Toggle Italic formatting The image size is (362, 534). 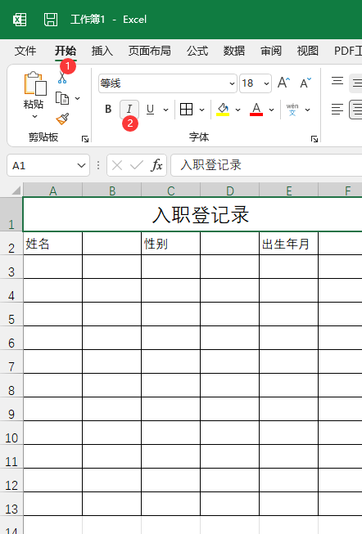coord(129,110)
